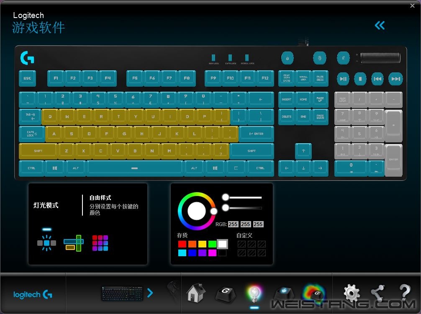Select the Enter key in the main block
This screenshot has width=421, height=314.
pyautogui.click(x=256, y=134)
